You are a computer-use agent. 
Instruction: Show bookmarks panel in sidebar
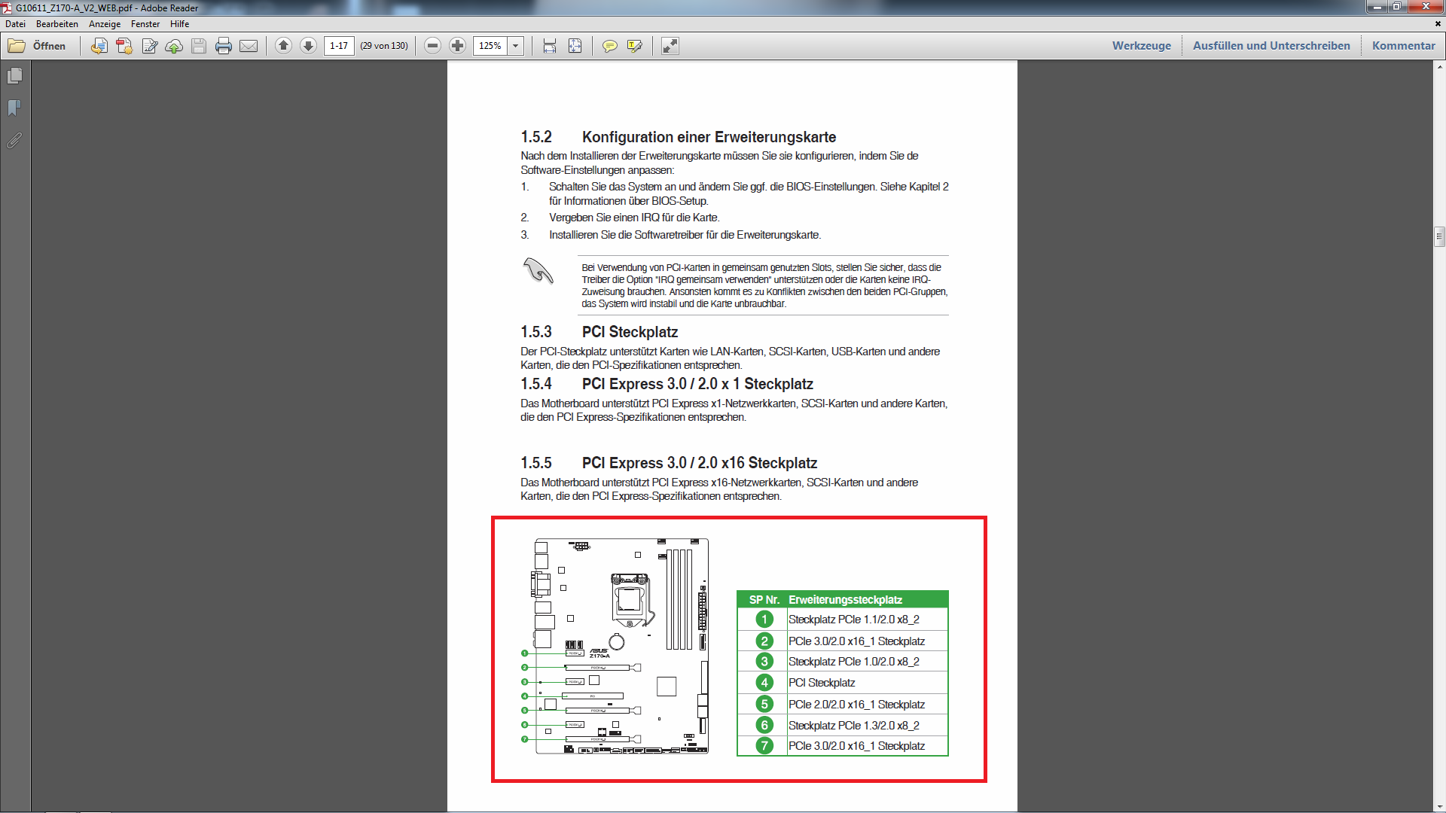pyautogui.click(x=14, y=108)
